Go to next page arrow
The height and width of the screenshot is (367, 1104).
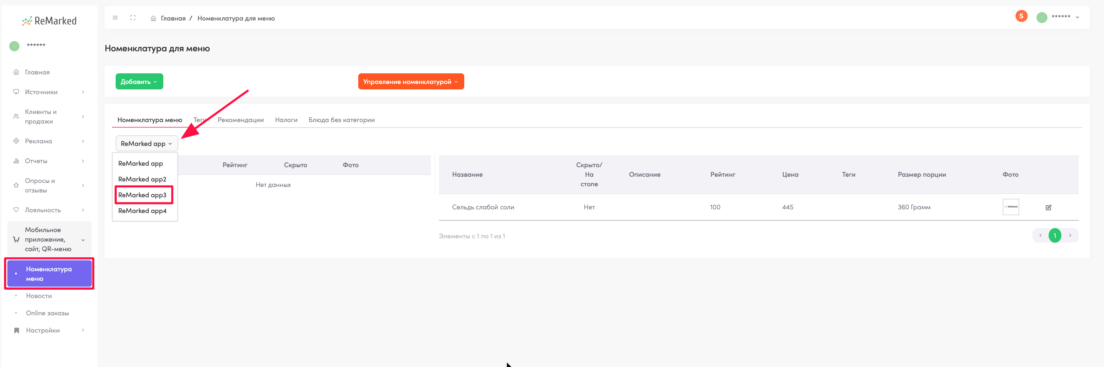pos(1070,235)
